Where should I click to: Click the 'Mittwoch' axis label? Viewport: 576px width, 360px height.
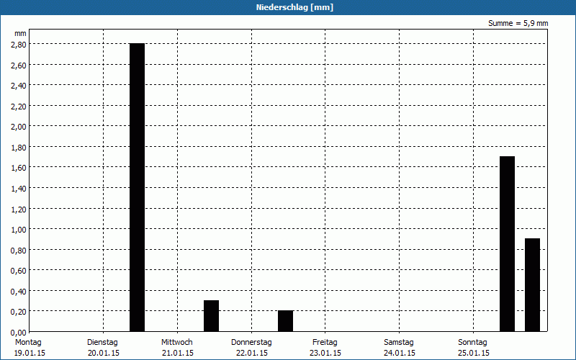[x=176, y=343]
